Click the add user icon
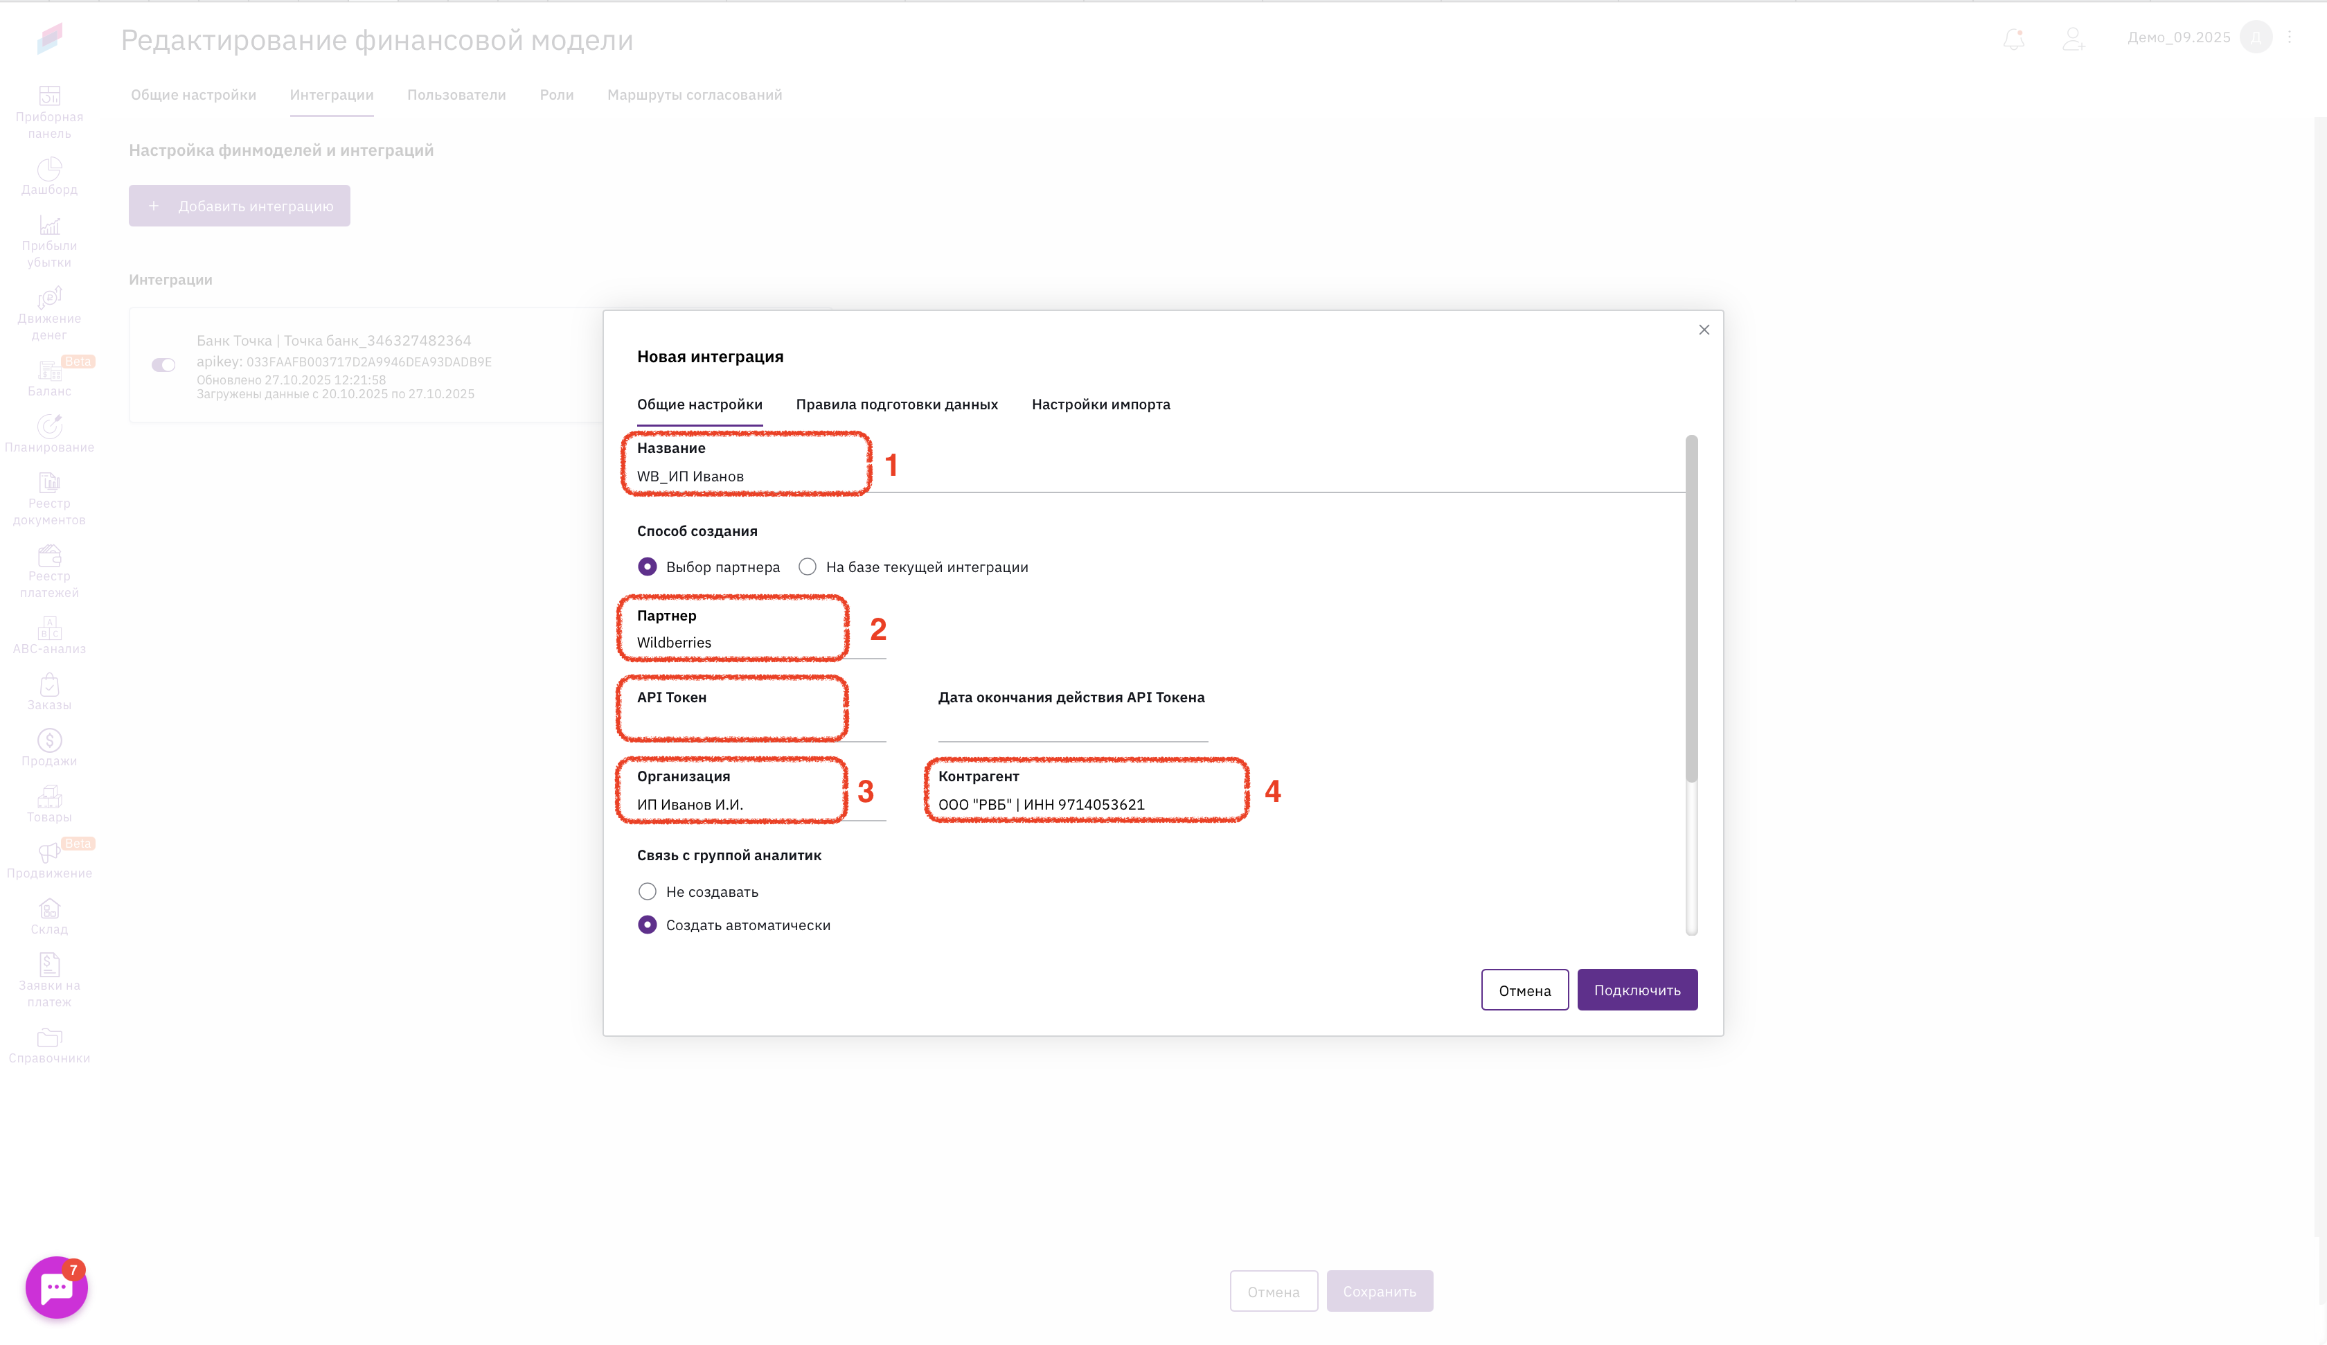 click(2073, 39)
